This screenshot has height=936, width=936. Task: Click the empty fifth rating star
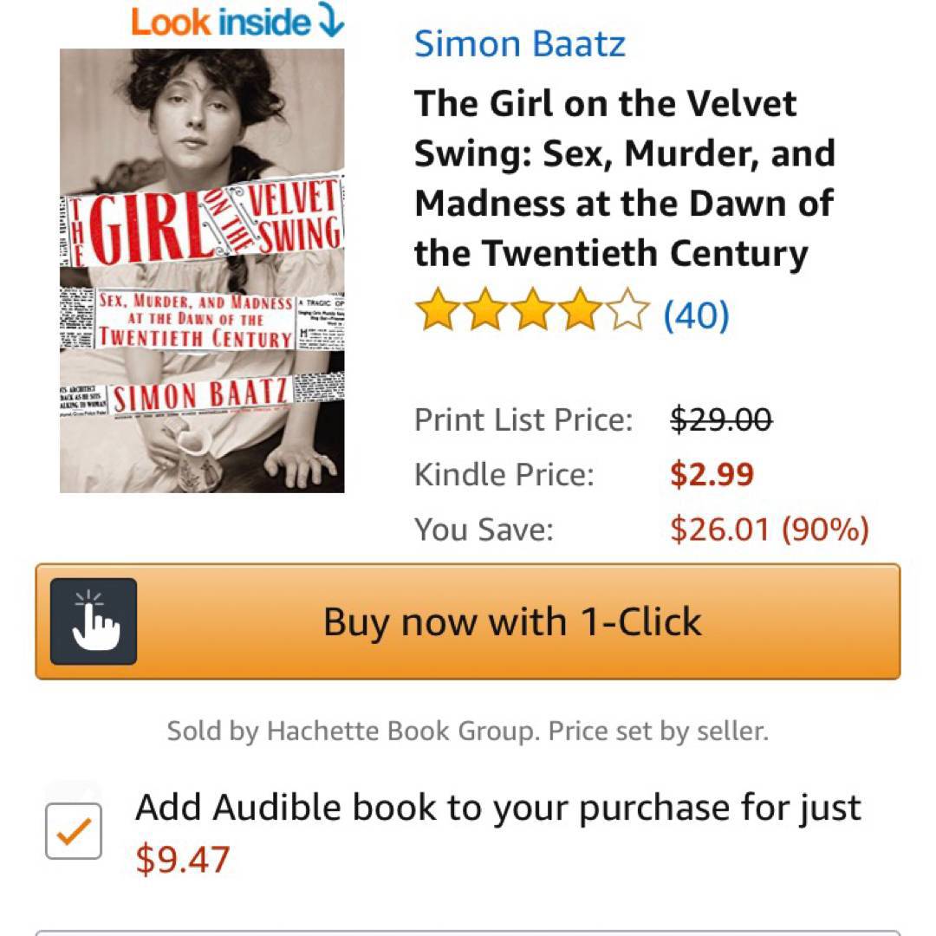[x=627, y=313]
